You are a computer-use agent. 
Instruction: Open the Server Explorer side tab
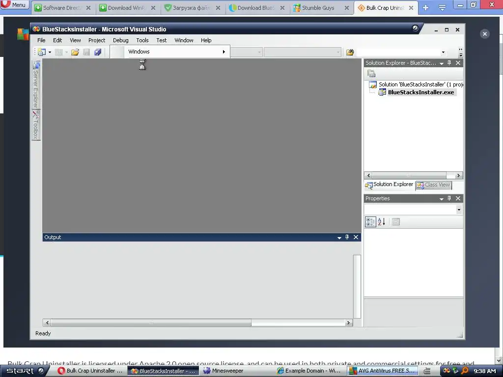(x=36, y=85)
